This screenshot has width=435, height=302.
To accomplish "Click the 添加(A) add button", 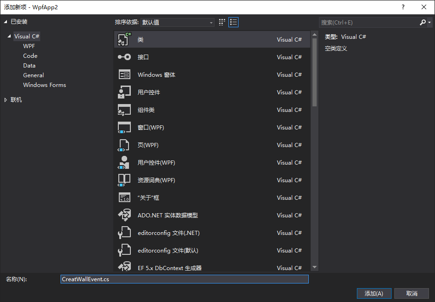I will point(374,293).
